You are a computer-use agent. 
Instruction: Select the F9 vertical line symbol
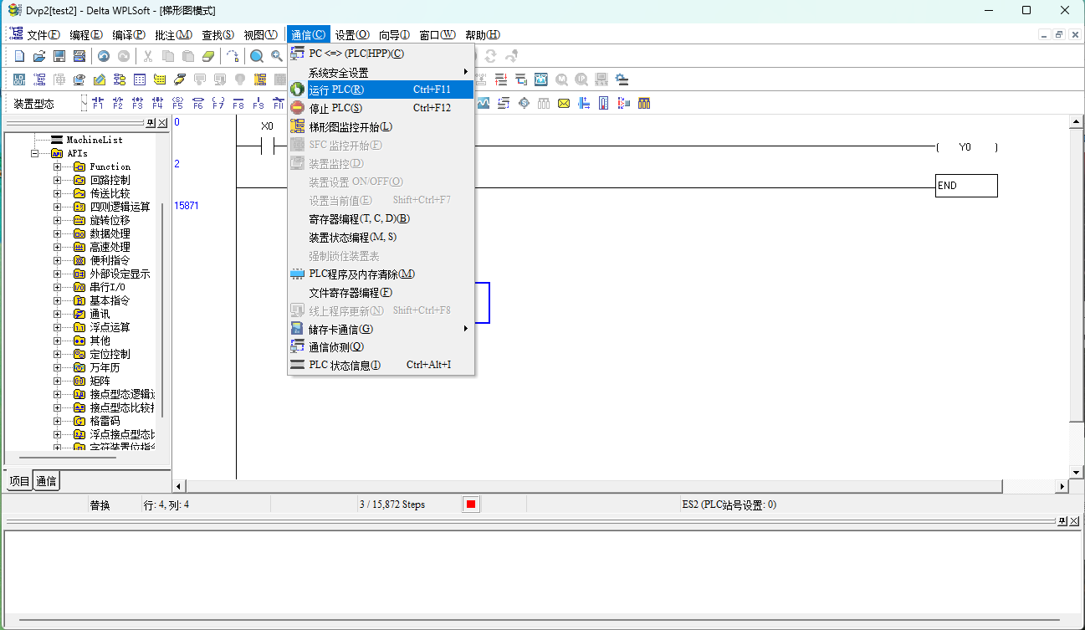[x=258, y=103]
